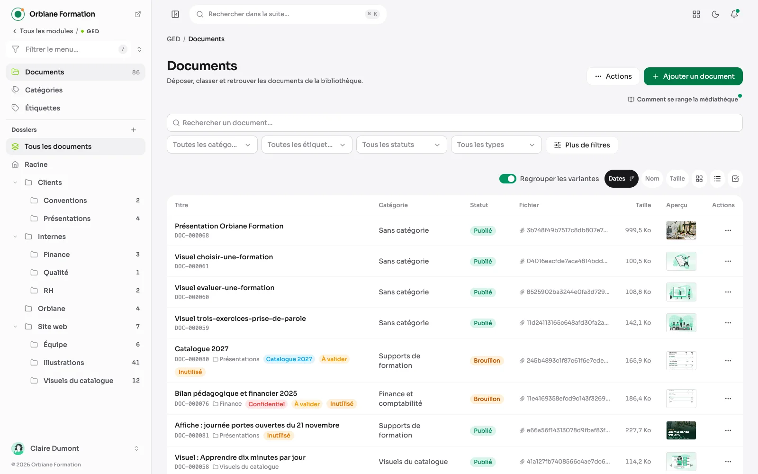The image size is (758, 474).
Task: Open Tous les statuts dropdown
Action: (x=402, y=145)
